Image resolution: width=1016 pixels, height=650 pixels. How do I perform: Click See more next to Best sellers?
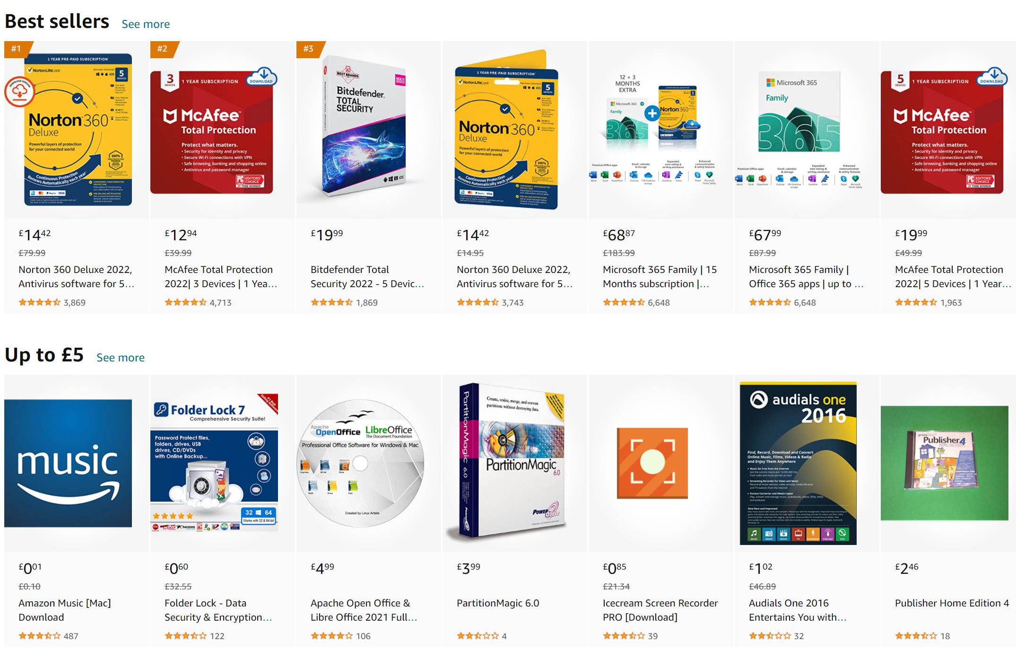[146, 24]
